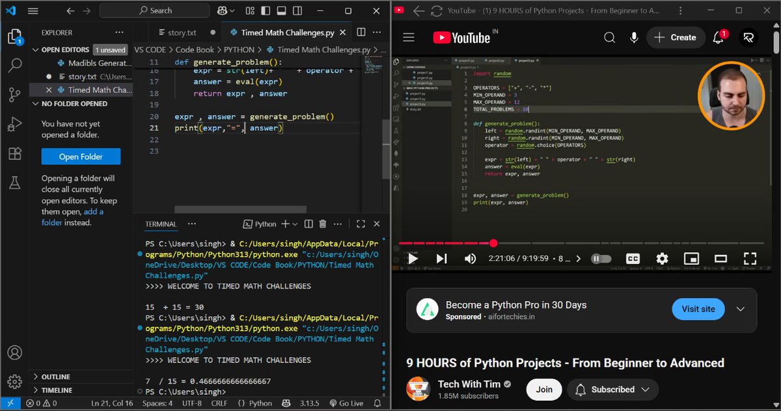The width and height of the screenshot is (781, 411).
Task: Open the Manage gear in VS Code
Action: point(15,382)
